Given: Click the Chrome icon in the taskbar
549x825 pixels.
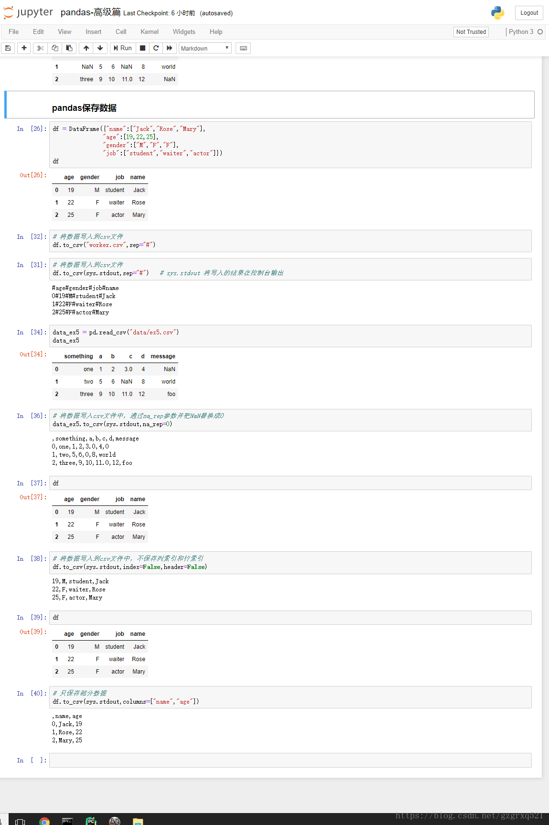Looking at the screenshot, I should [44, 821].
